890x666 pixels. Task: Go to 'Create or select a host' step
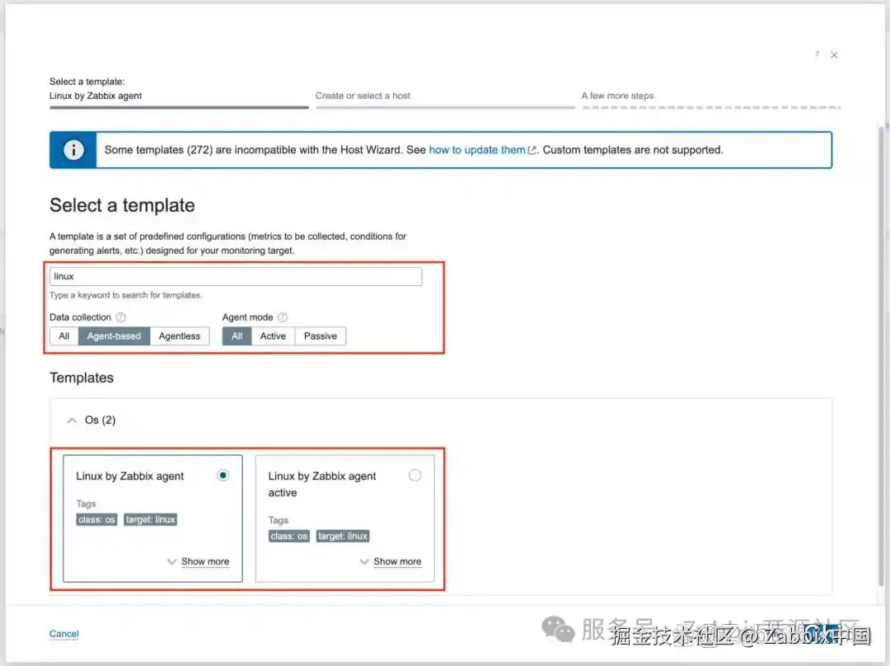pyautogui.click(x=445, y=99)
